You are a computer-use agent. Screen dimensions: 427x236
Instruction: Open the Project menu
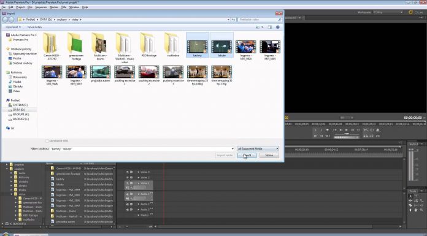coord(20,7)
